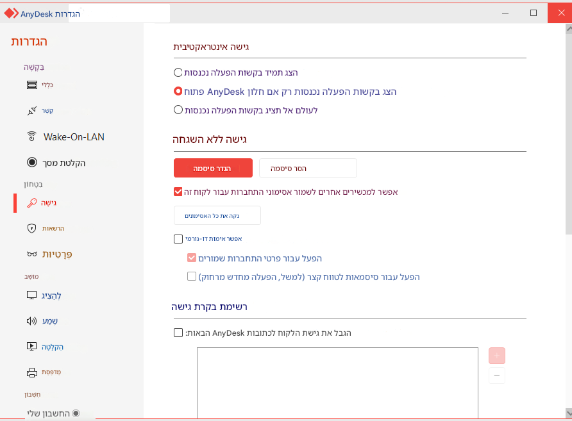
Task: Click the גישה ללא השגחה section heading
Action: coord(210,140)
